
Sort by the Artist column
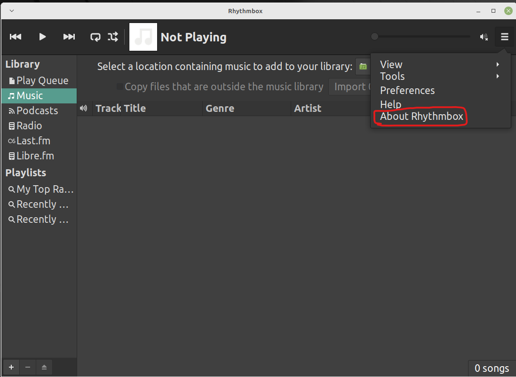click(x=331, y=108)
